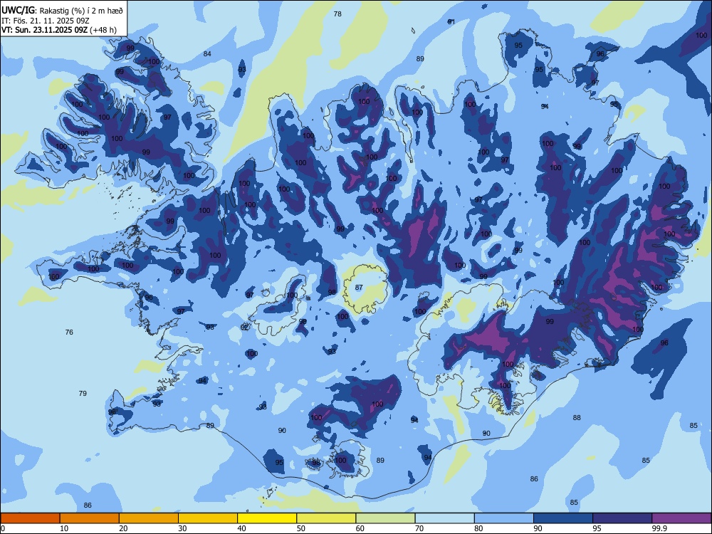Click the 0–10 dark orange legend swatch
The image size is (712, 534).
click(x=30, y=518)
